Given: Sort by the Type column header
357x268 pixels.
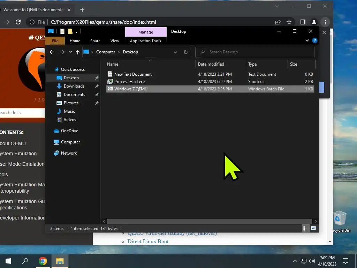Looking at the screenshot, I should (252, 64).
